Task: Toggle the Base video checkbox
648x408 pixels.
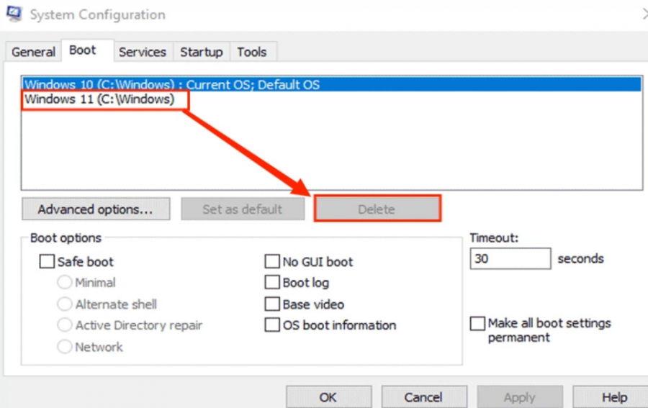Action: pos(272,304)
